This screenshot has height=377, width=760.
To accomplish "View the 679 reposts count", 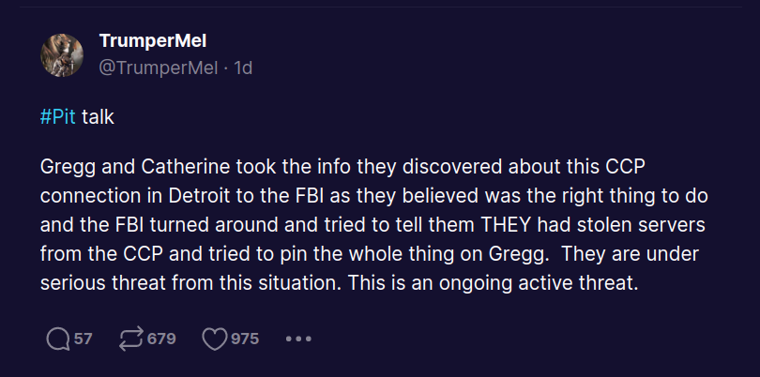I will 160,339.
